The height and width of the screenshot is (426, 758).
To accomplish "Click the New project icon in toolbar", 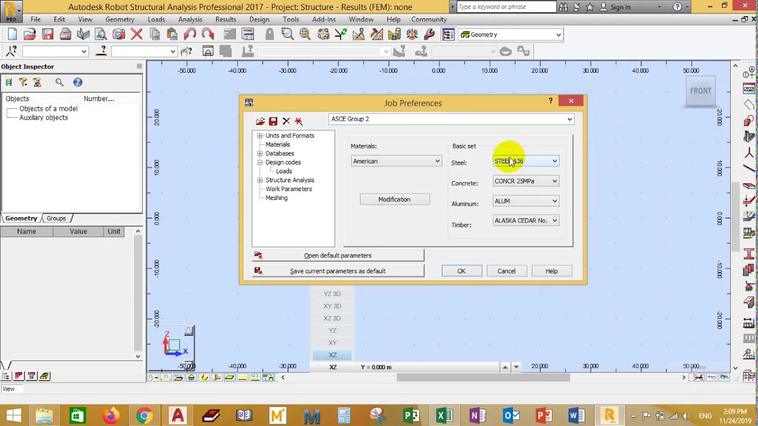I will [x=12, y=34].
